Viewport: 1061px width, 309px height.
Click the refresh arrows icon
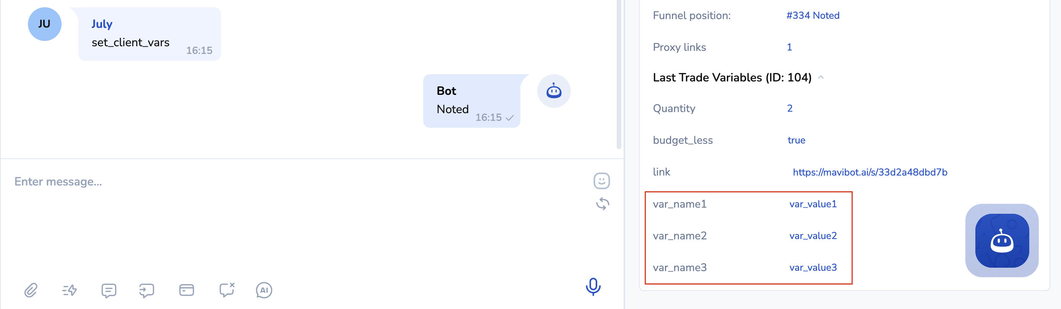tap(603, 204)
